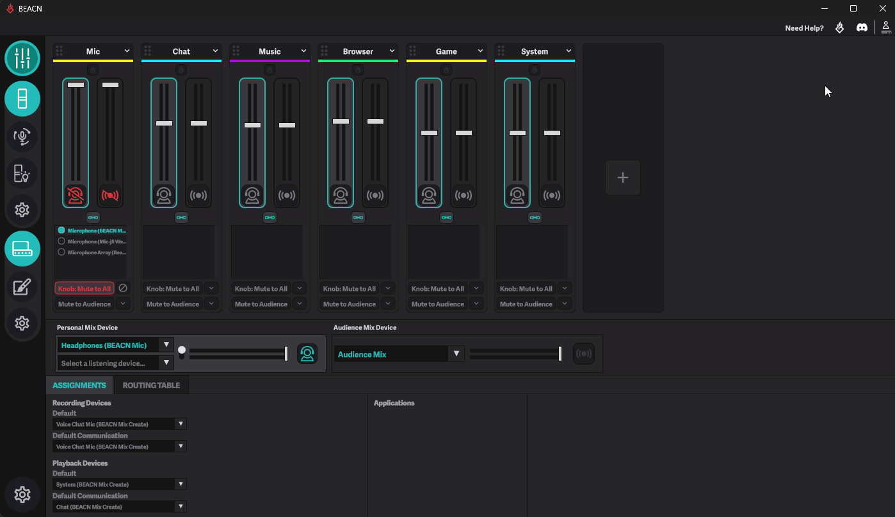Toggle the link icon under Music faders
This screenshot has width=895, height=517.
click(270, 217)
